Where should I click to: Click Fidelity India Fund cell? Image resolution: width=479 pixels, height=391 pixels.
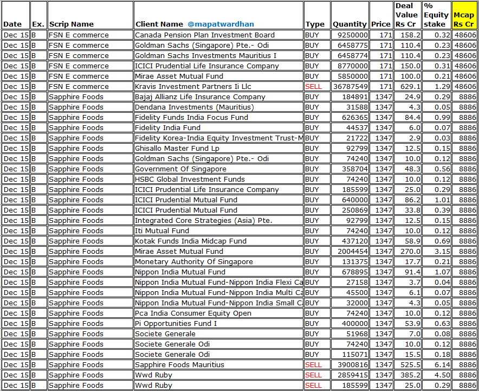(x=218, y=127)
